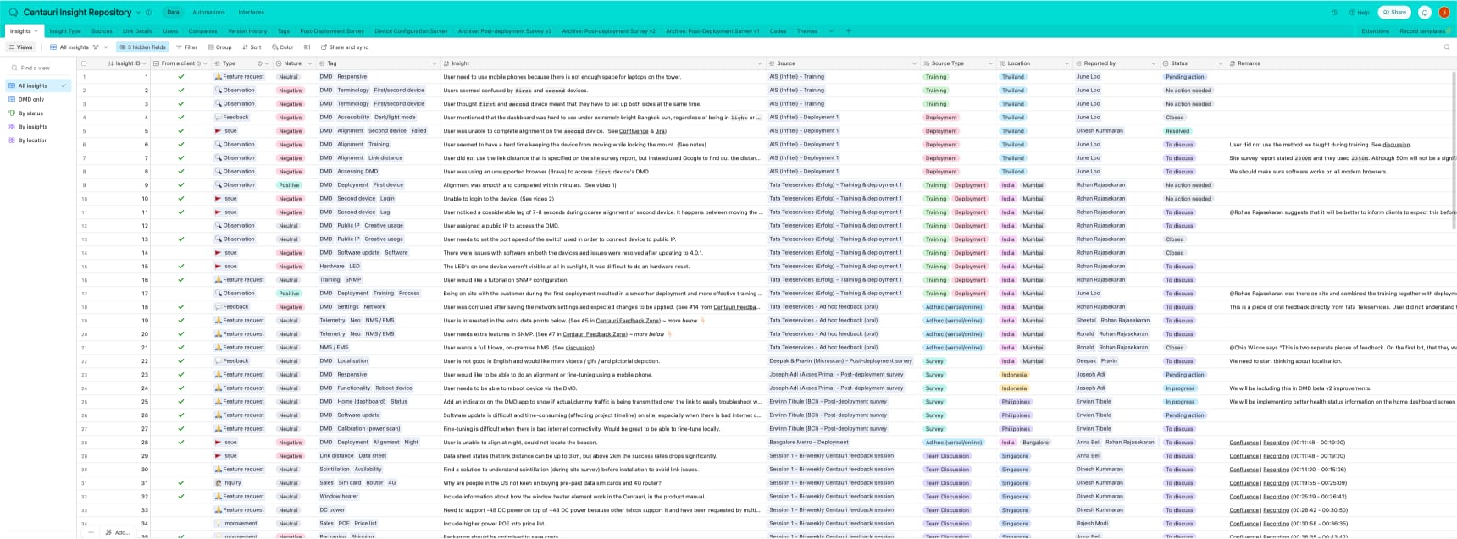Click the collaborative view icon beside All insights
1457x539 pixels.
click(96, 47)
